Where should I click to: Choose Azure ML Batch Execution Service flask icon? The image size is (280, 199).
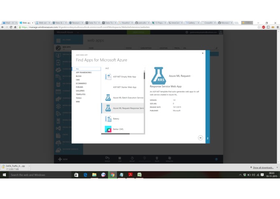(108, 97)
